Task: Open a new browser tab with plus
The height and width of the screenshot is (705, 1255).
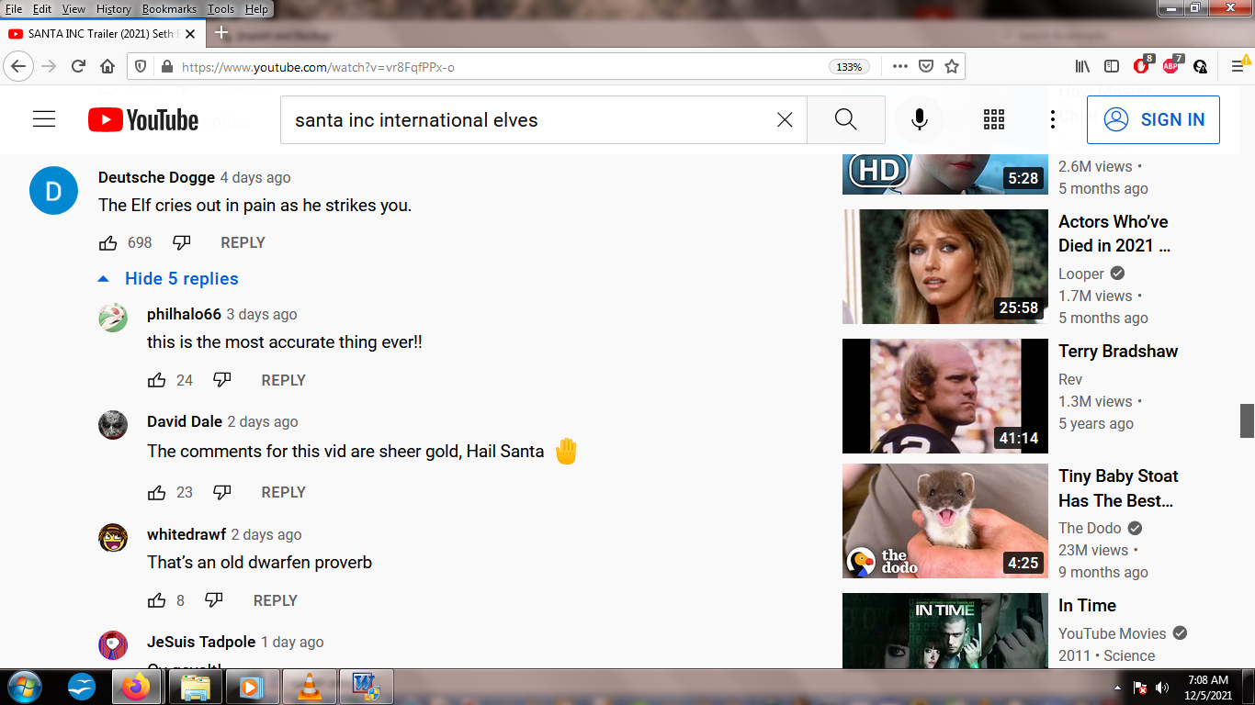Action: click(220, 33)
